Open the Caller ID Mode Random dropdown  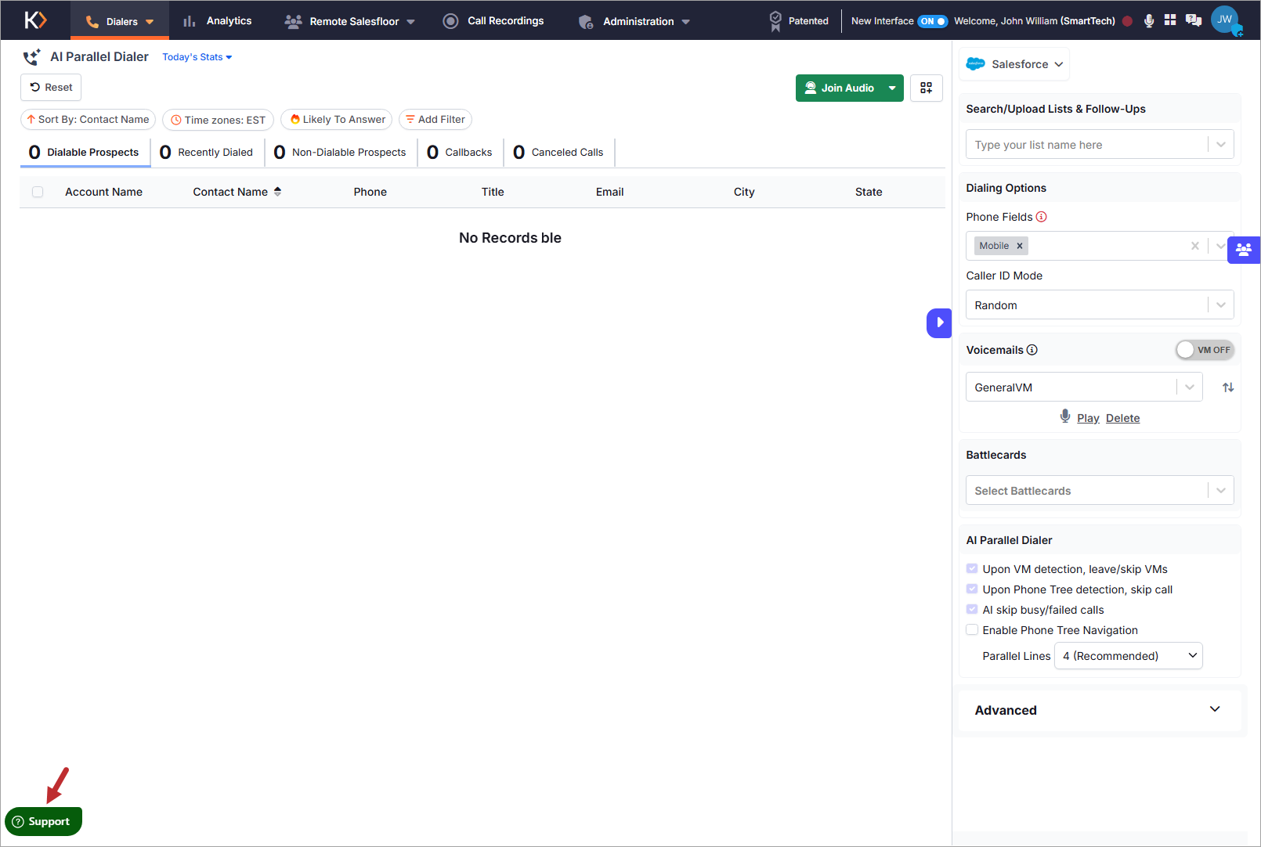pos(1100,305)
